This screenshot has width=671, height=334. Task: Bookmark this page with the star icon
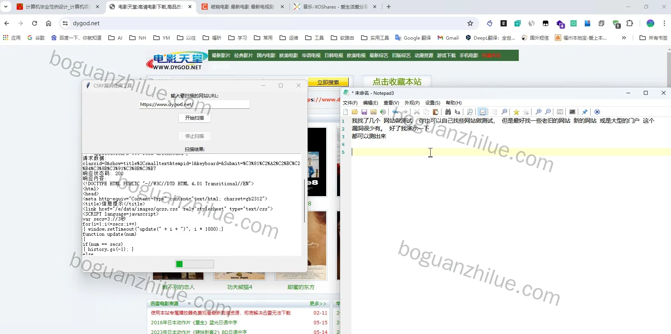(x=470, y=23)
